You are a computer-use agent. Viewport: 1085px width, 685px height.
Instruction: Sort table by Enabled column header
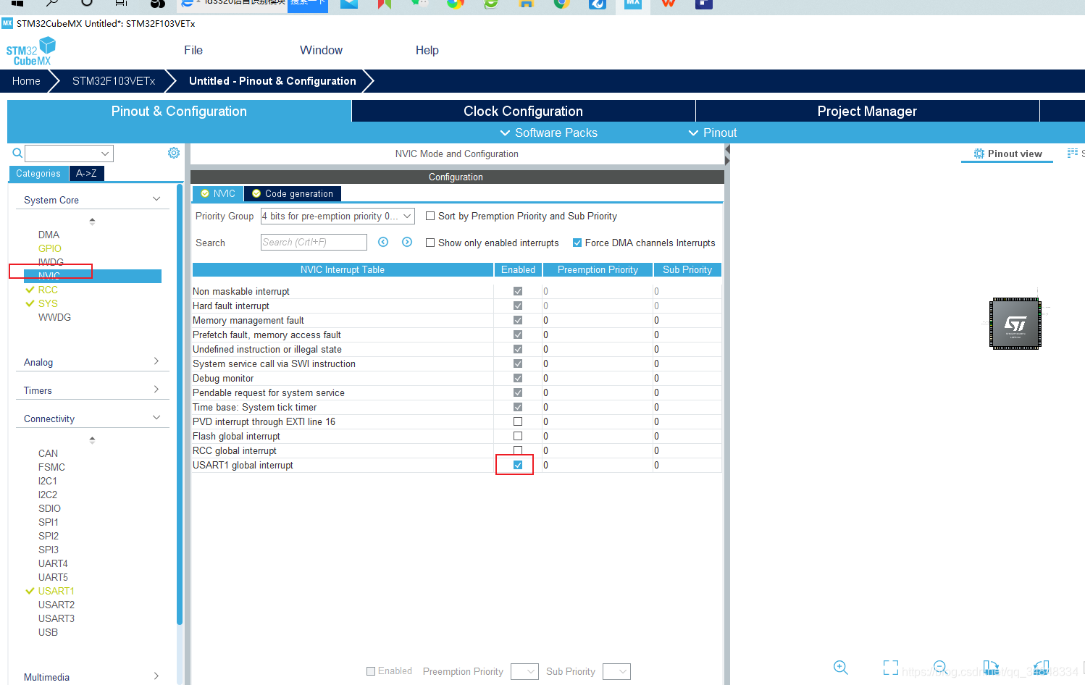pos(519,269)
